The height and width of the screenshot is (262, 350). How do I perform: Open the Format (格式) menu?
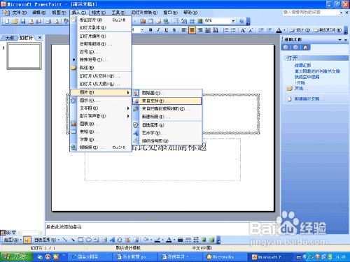point(99,13)
